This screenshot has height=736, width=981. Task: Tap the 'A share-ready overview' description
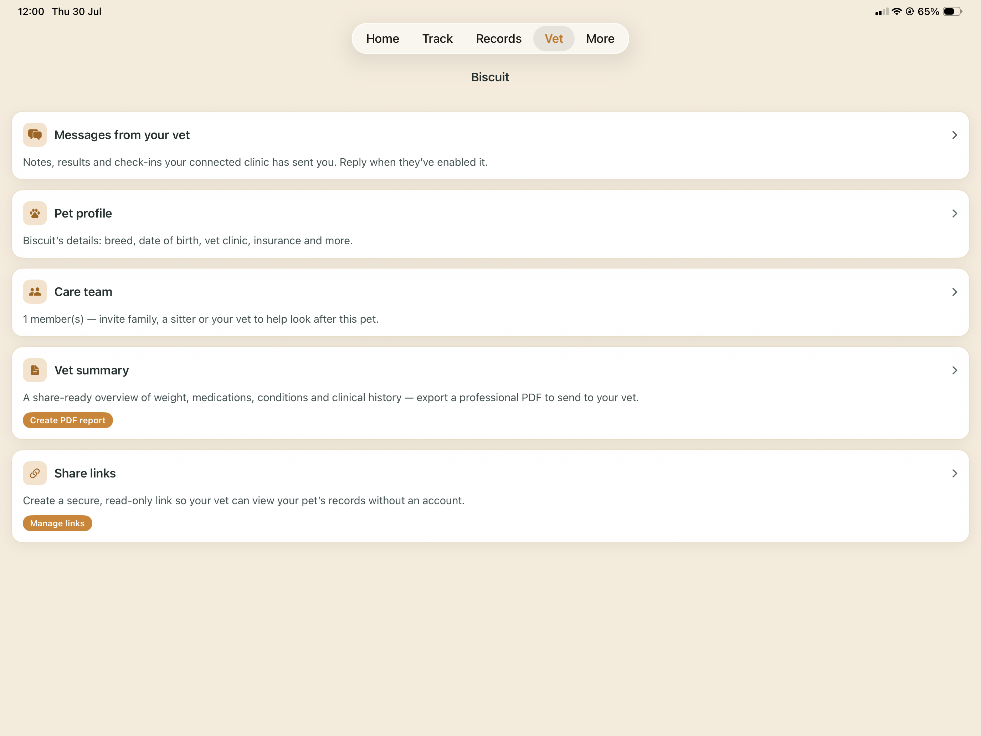pyautogui.click(x=331, y=398)
